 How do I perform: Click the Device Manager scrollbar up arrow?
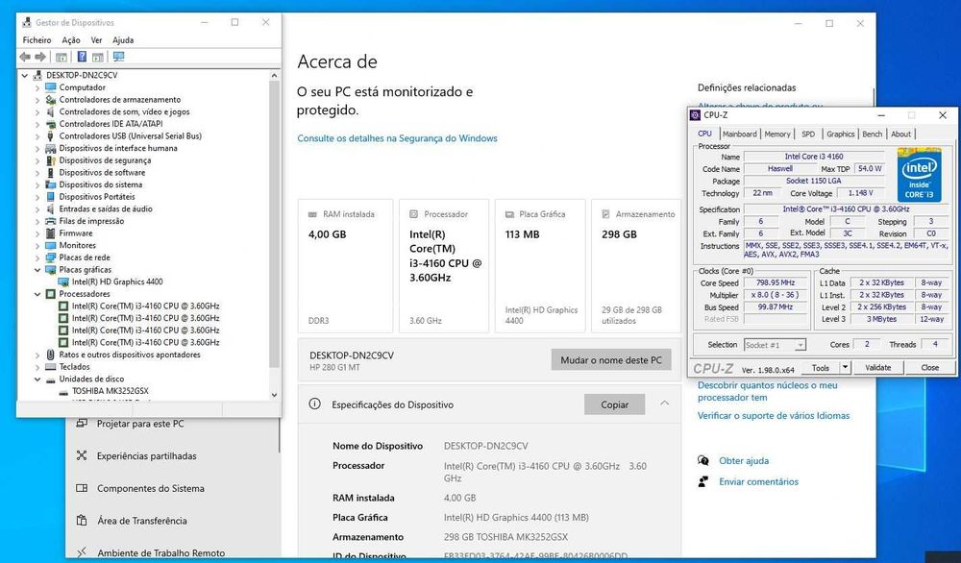tap(274, 76)
